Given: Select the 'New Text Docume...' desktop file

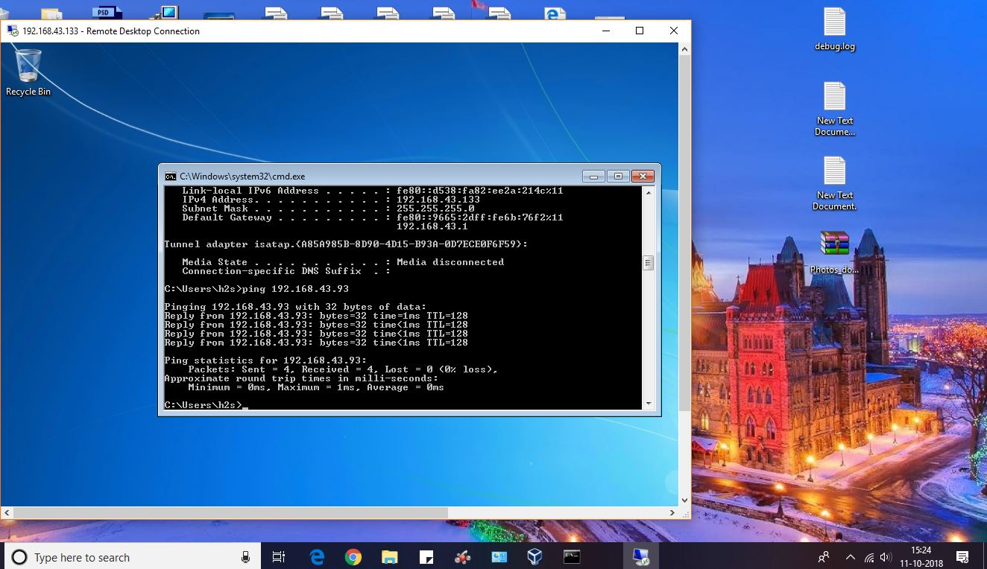Looking at the screenshot, I should [835, 109].
